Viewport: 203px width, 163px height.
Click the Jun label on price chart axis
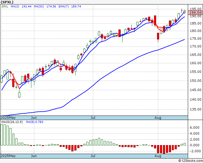coord(34,118)
